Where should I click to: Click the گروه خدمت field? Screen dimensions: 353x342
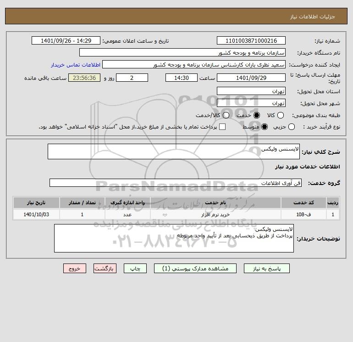176,183
